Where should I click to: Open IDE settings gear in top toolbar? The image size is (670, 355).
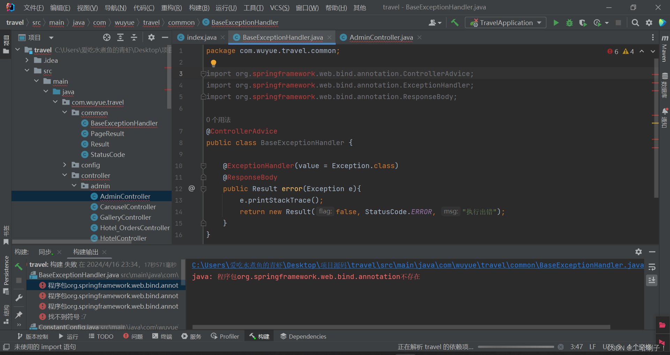tap(649, 23)
